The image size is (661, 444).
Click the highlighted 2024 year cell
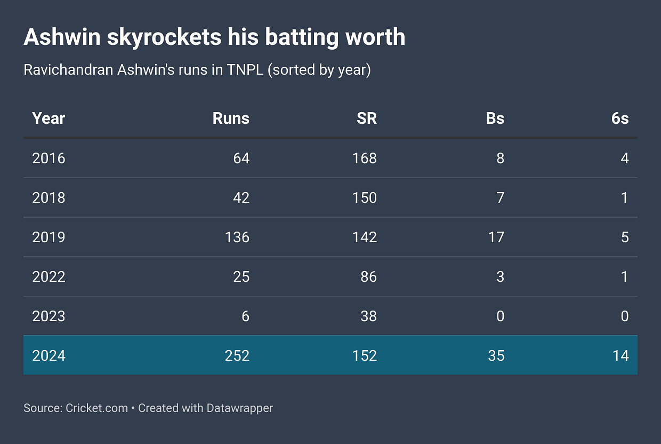pos(49,355)
